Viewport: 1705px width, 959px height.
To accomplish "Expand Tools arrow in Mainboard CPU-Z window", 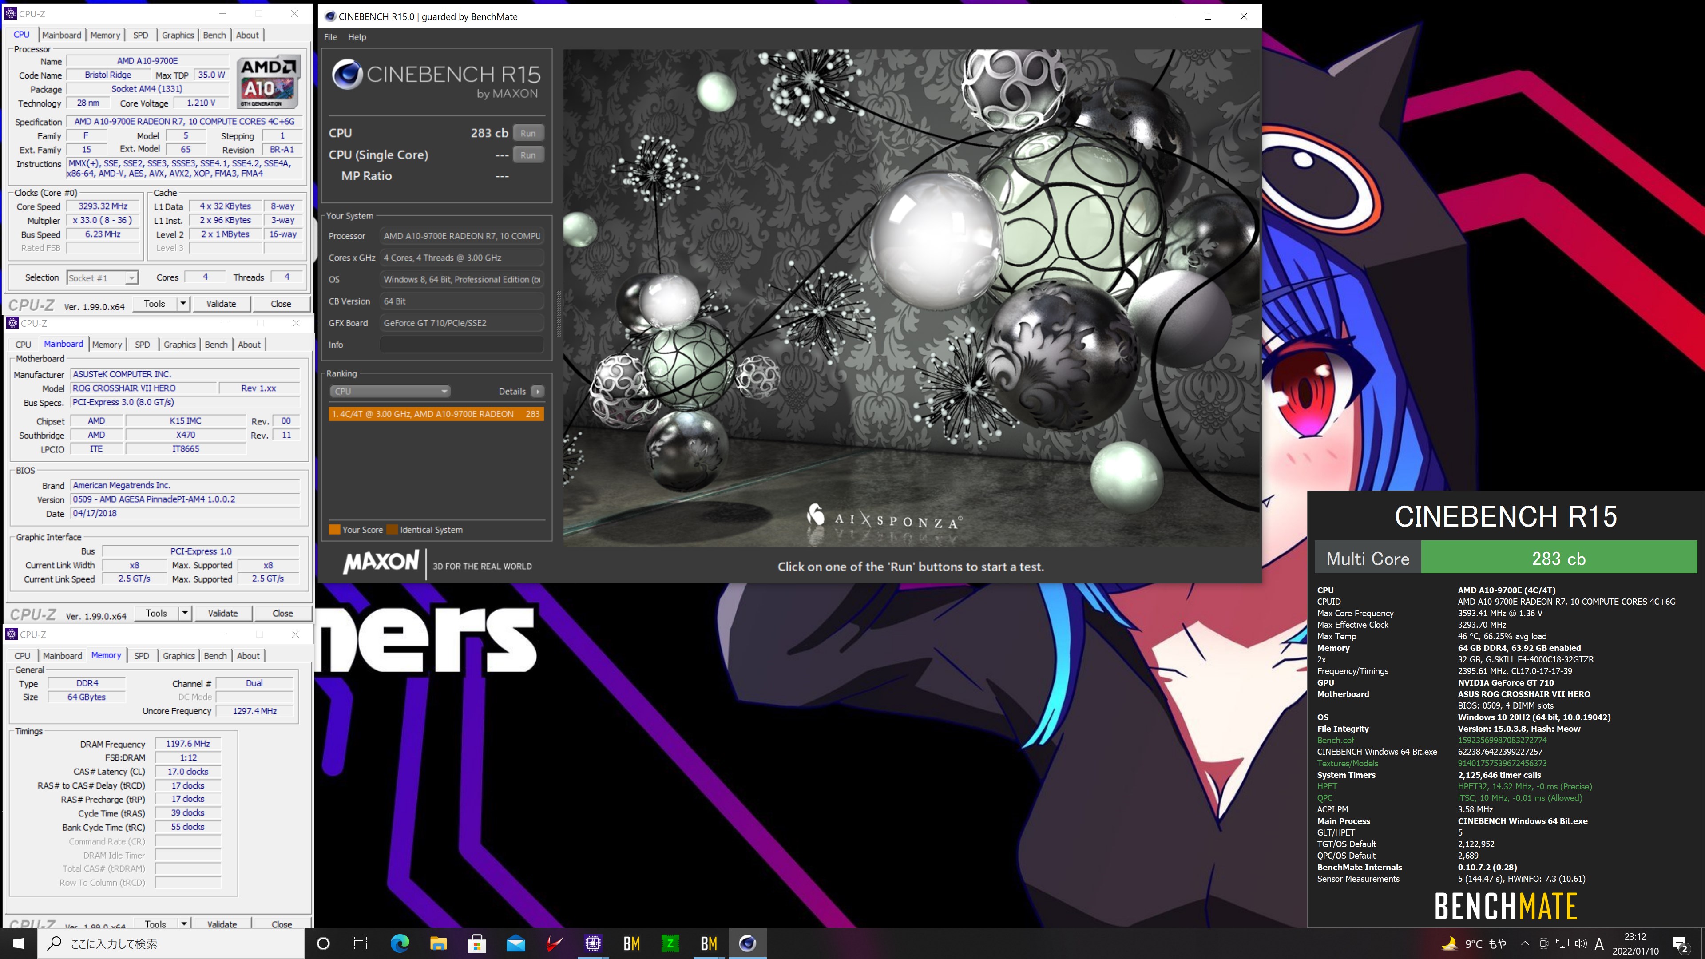I will coord(185,614).
